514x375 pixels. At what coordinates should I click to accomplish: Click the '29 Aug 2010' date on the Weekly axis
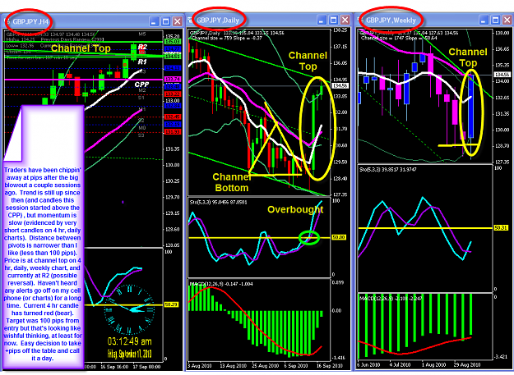coord(467,364)
